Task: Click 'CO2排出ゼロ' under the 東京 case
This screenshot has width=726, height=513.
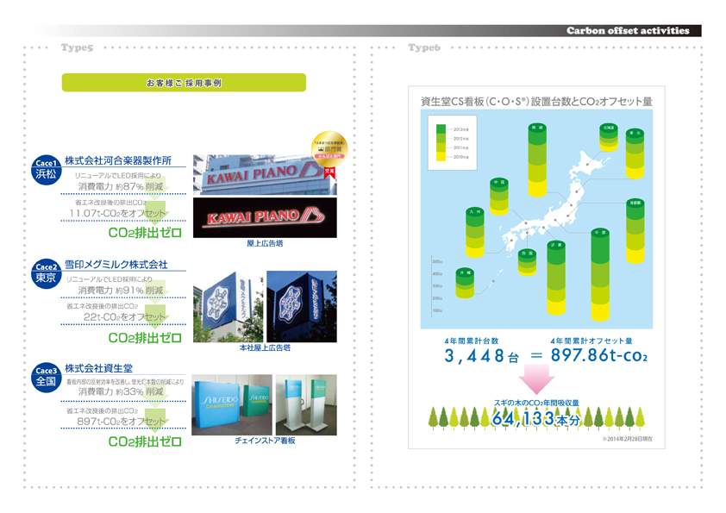Action: point(145,337)
